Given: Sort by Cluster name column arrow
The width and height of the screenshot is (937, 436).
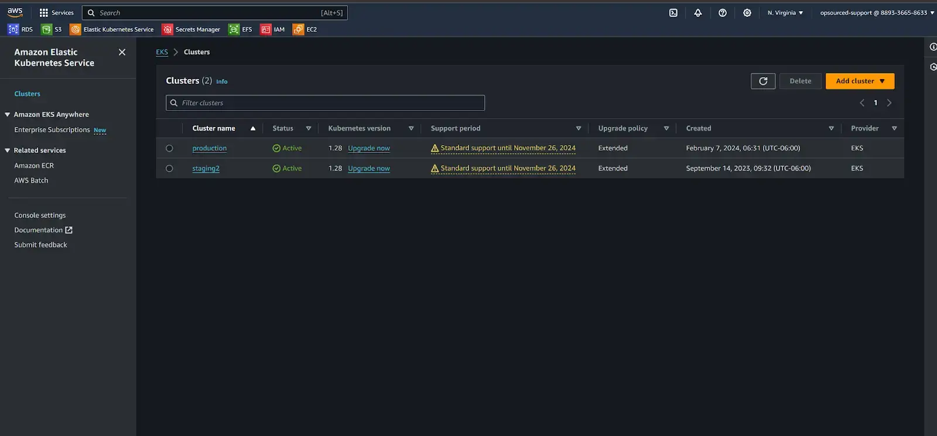Looking at the screenshot, I should [253, 129].
